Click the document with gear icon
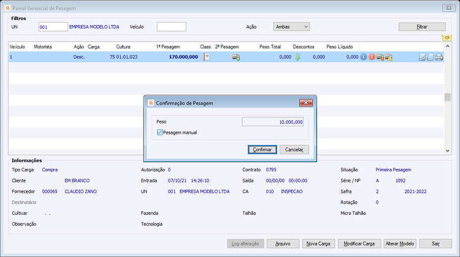 (422, 57)
